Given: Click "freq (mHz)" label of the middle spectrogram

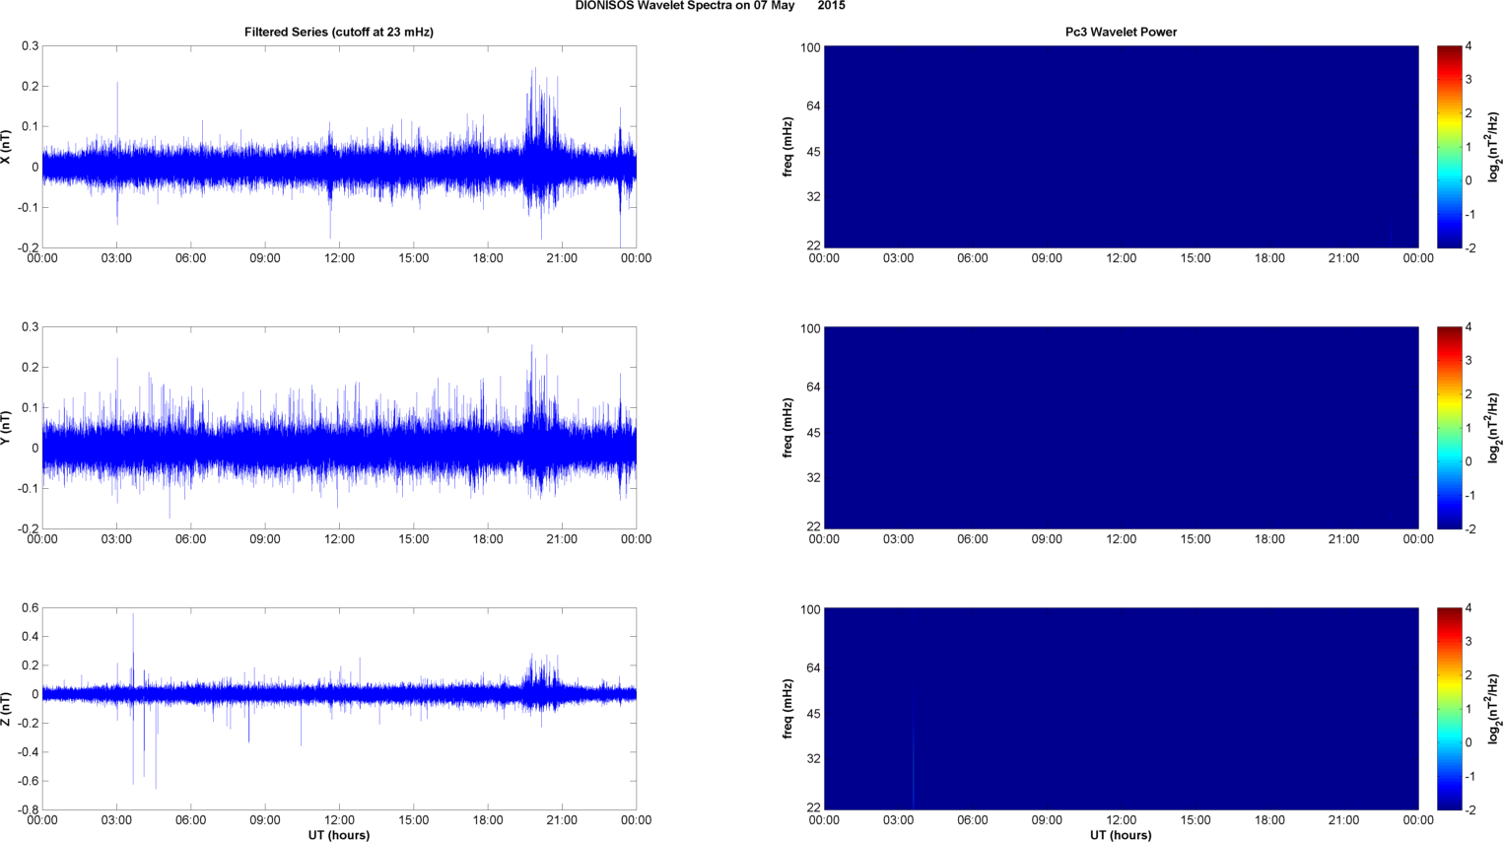Looking at the screenshot, I should [x=788, y=428].
